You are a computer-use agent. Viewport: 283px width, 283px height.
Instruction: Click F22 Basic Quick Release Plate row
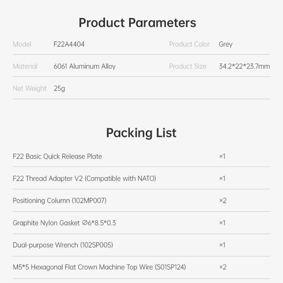[x=57, y=156]
